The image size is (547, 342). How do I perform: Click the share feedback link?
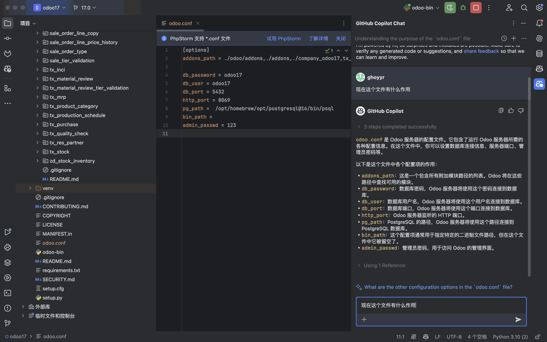tap(481, 51)
